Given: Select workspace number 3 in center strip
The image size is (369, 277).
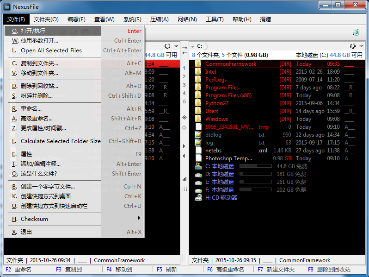Looking at the screenshot, I should pos(184,85).
